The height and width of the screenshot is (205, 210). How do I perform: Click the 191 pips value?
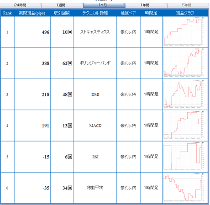46,126
